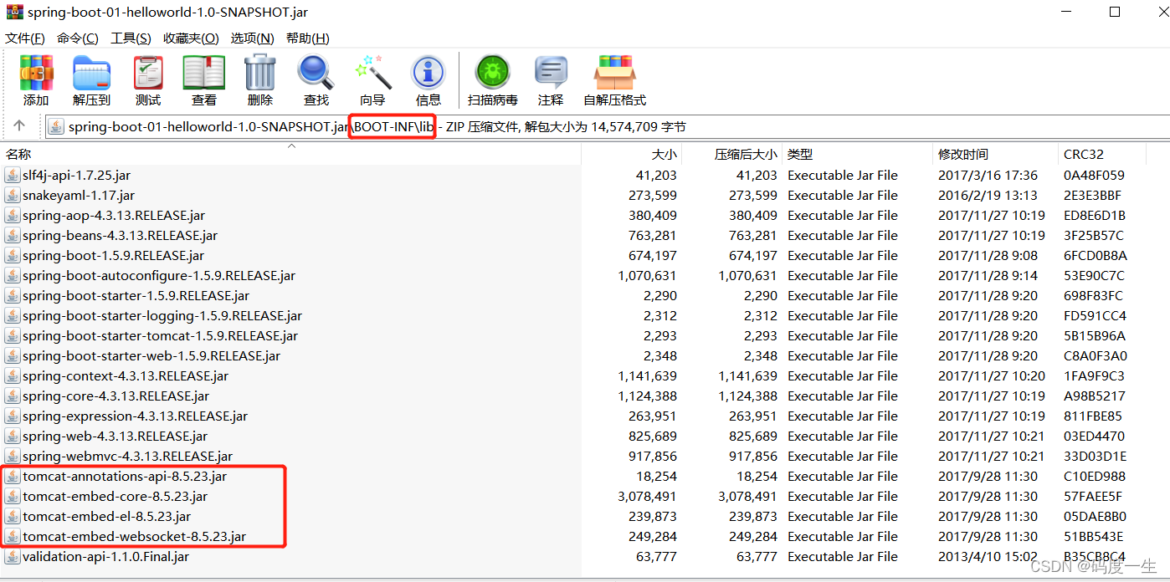Open the Wizard (向导) wand icon
Screen dimensions: 1170x582
(372, 73)
